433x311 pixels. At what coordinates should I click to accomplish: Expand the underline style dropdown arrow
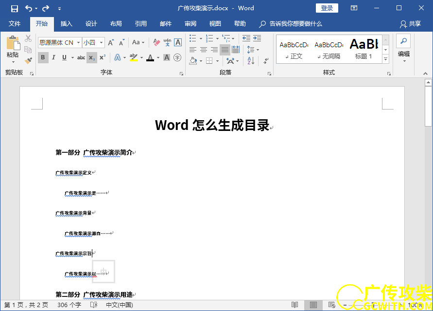(x=72, y=57)
